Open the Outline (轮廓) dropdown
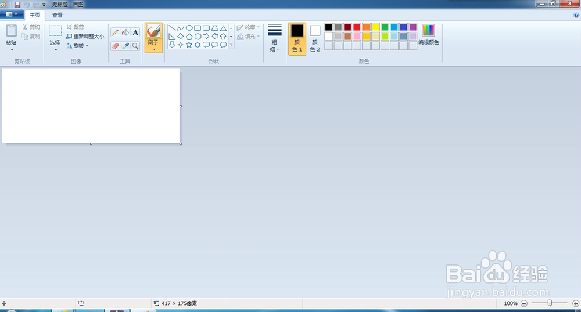This screenshot has height=312, width=581. [248, 27]
